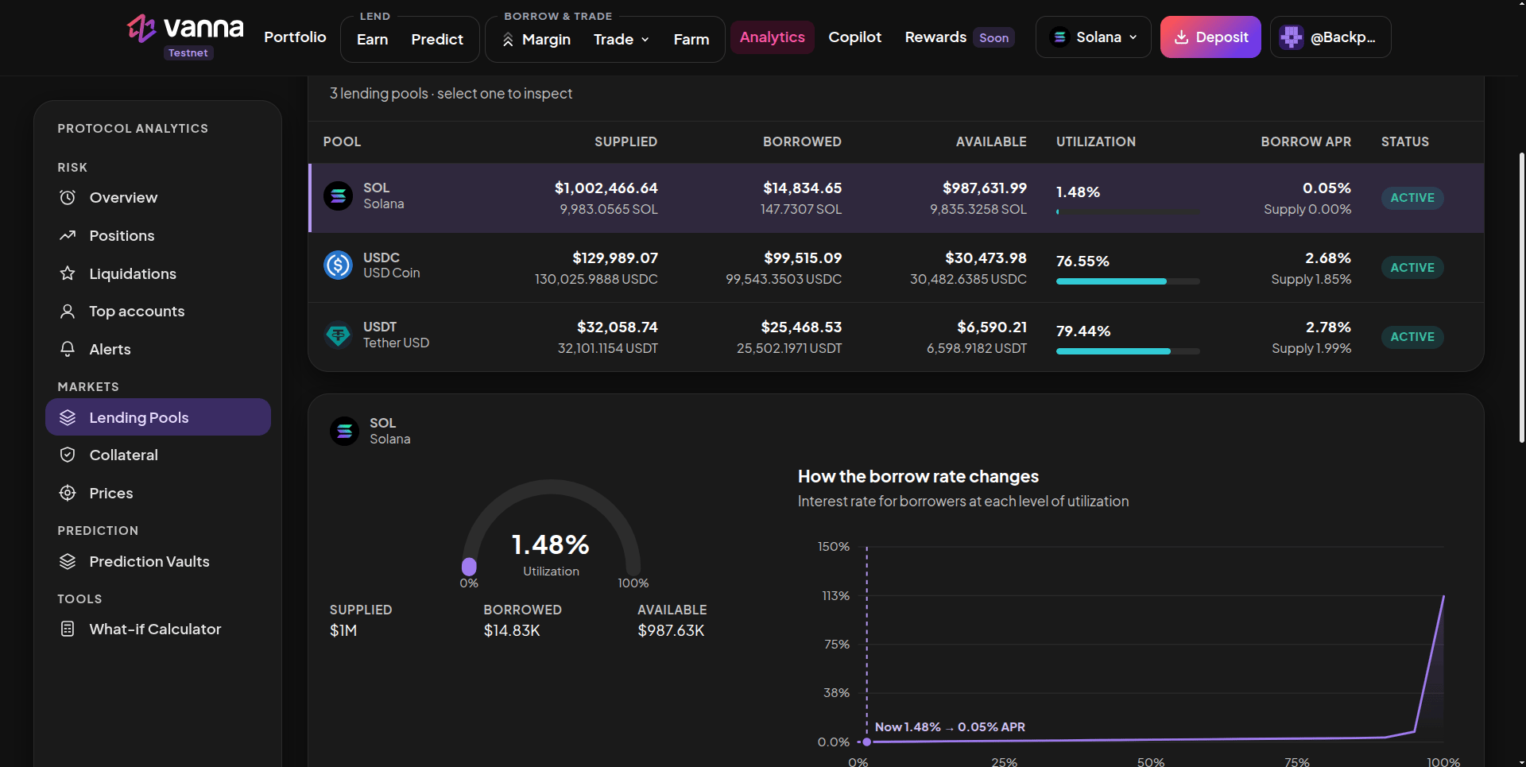This screenshot has width=1526, height=767.
Task: Click the USDC row ACTIVE status badge
Action: tap(1412, 268)
